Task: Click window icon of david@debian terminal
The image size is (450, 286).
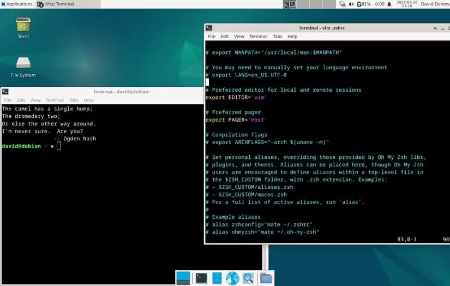Action: click(x=5, y=92)
